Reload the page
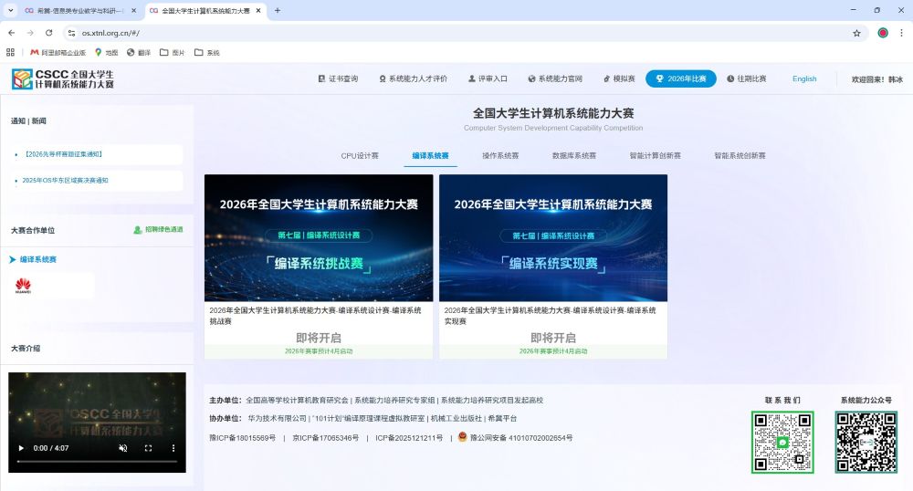Screen dimensions: 913x491 point(50,32)
